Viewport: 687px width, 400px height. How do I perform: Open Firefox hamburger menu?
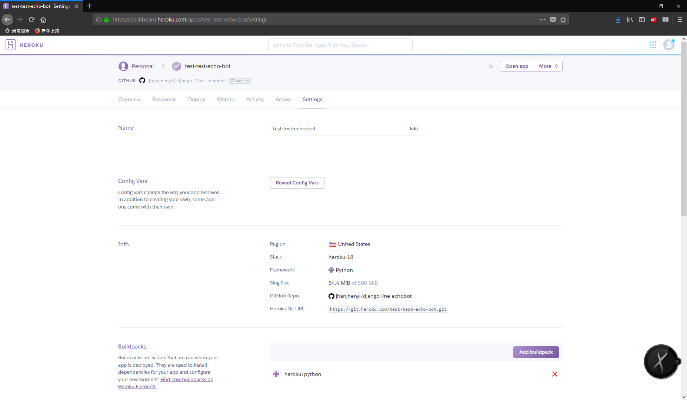click(680, 20)
